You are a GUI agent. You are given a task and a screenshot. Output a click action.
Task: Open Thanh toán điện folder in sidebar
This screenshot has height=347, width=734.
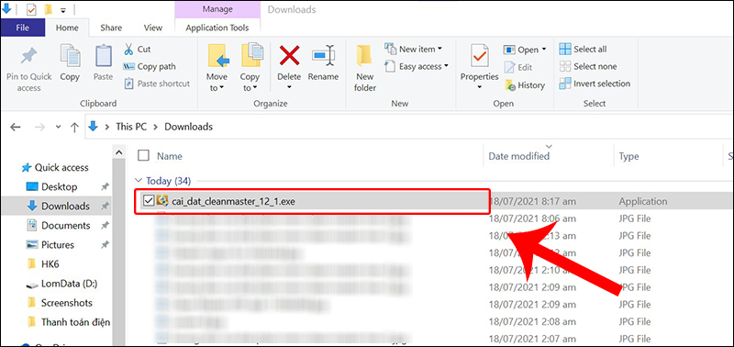[75, 321]
